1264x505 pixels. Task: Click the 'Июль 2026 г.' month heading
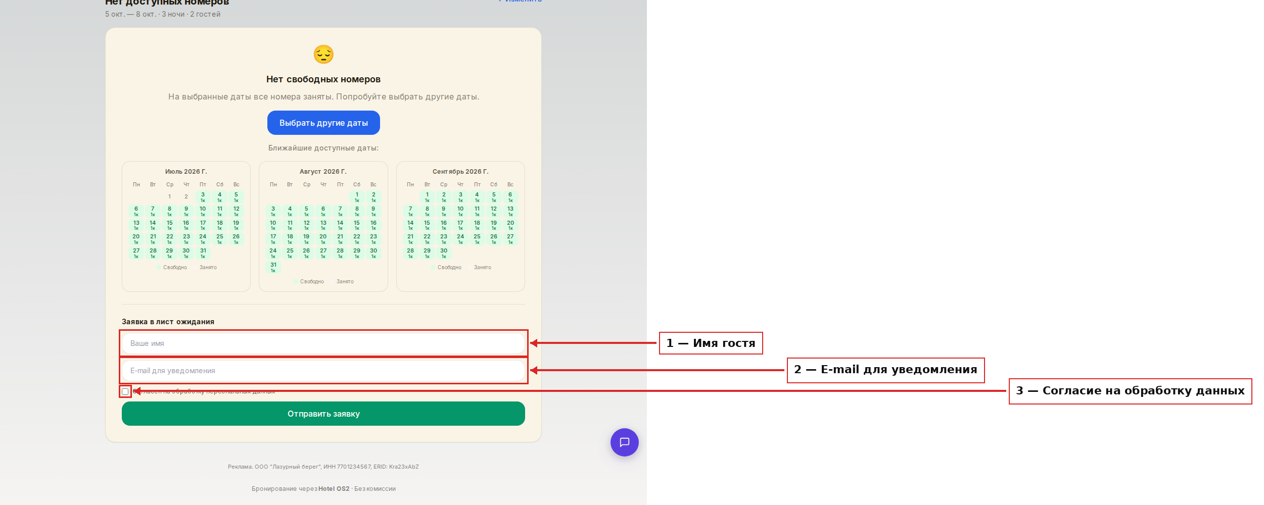click(x=186, y=172)
